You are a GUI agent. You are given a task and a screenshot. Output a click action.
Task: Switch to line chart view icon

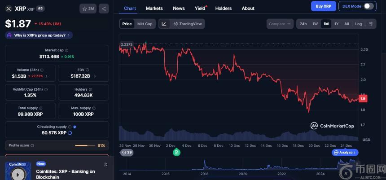[164, 24]
